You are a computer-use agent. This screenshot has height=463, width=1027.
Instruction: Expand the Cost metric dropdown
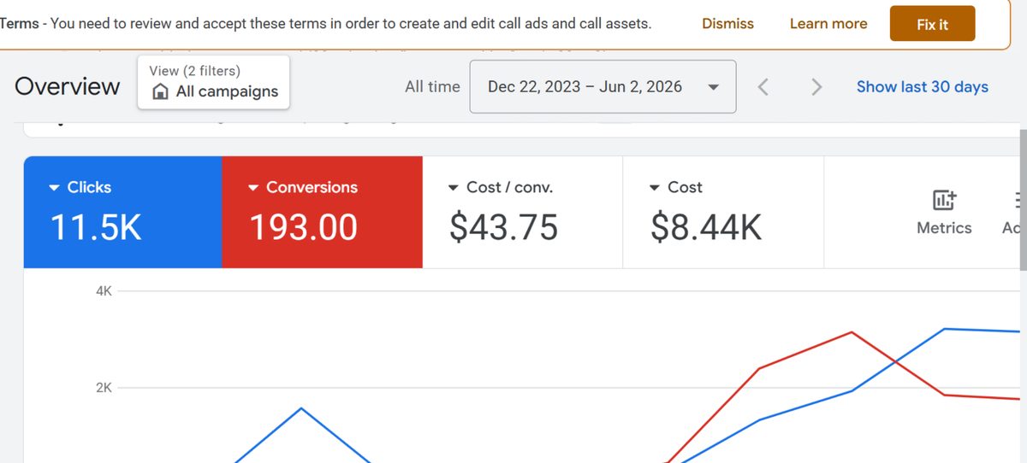(x=655, y=187)
